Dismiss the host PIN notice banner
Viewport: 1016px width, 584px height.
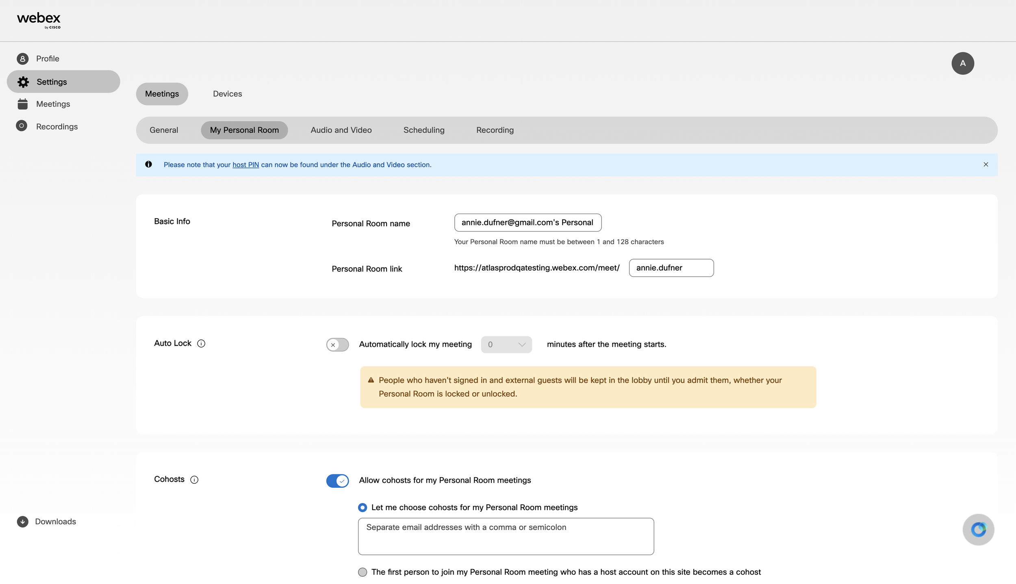986,164
